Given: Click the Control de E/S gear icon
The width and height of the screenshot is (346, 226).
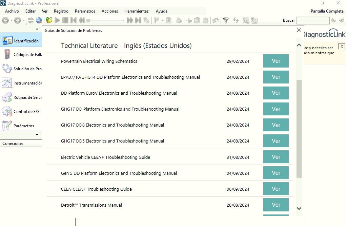Looking at the screenshot, I should point(7,111).
